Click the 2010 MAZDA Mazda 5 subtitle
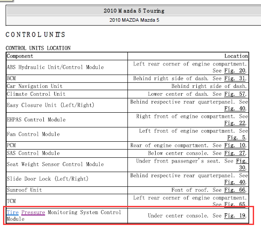Image resolution: width=261 pixels, height=228 pixels. pos(134,20)
